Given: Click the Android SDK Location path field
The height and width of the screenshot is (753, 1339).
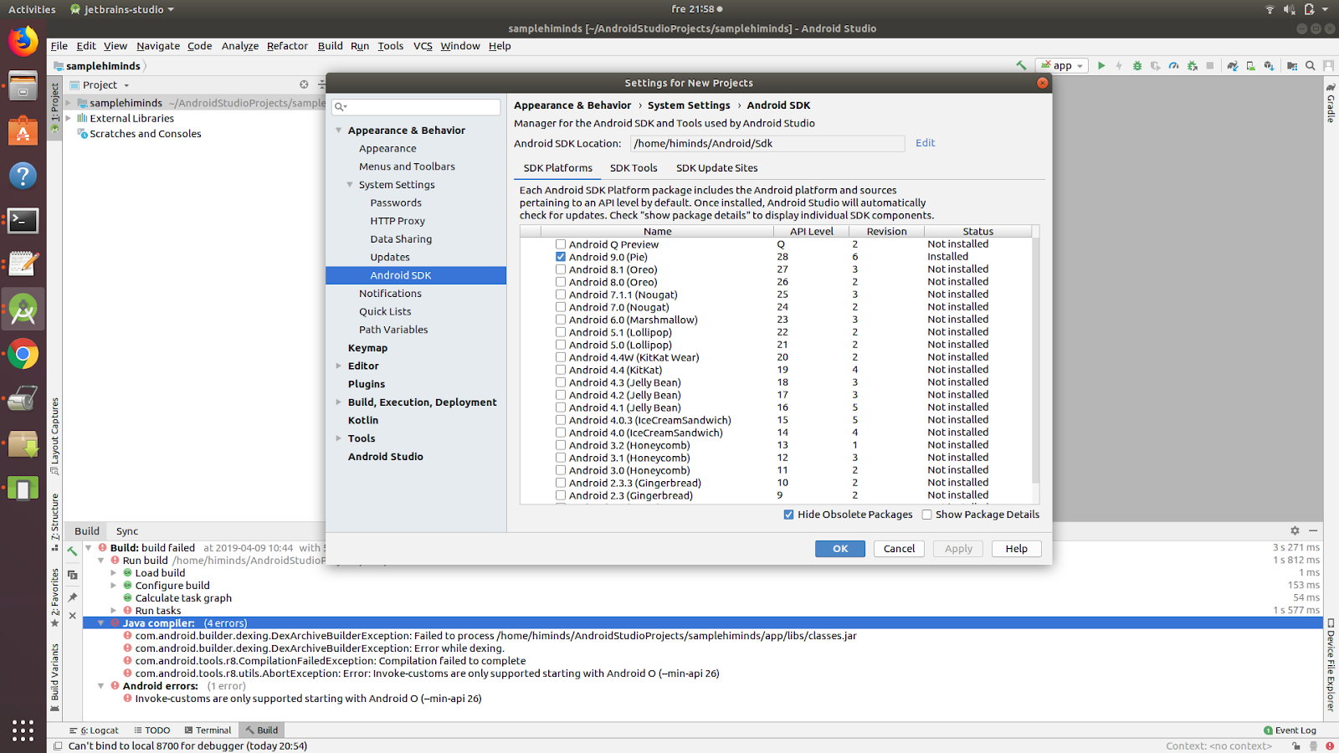Looking at the screenshot, I should (x=767, y=144).
